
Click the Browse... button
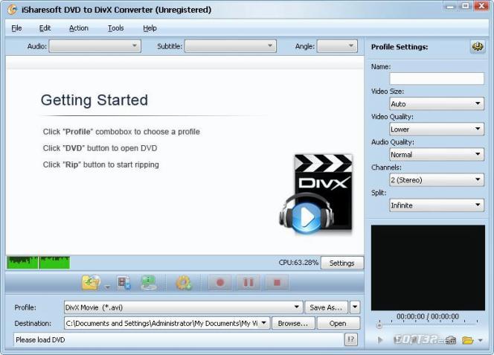click(292, 323)
